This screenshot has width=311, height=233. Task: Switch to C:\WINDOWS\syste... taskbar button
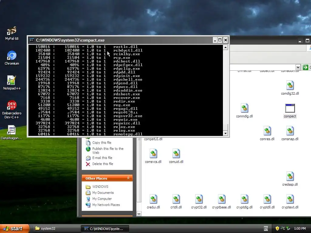105,229
